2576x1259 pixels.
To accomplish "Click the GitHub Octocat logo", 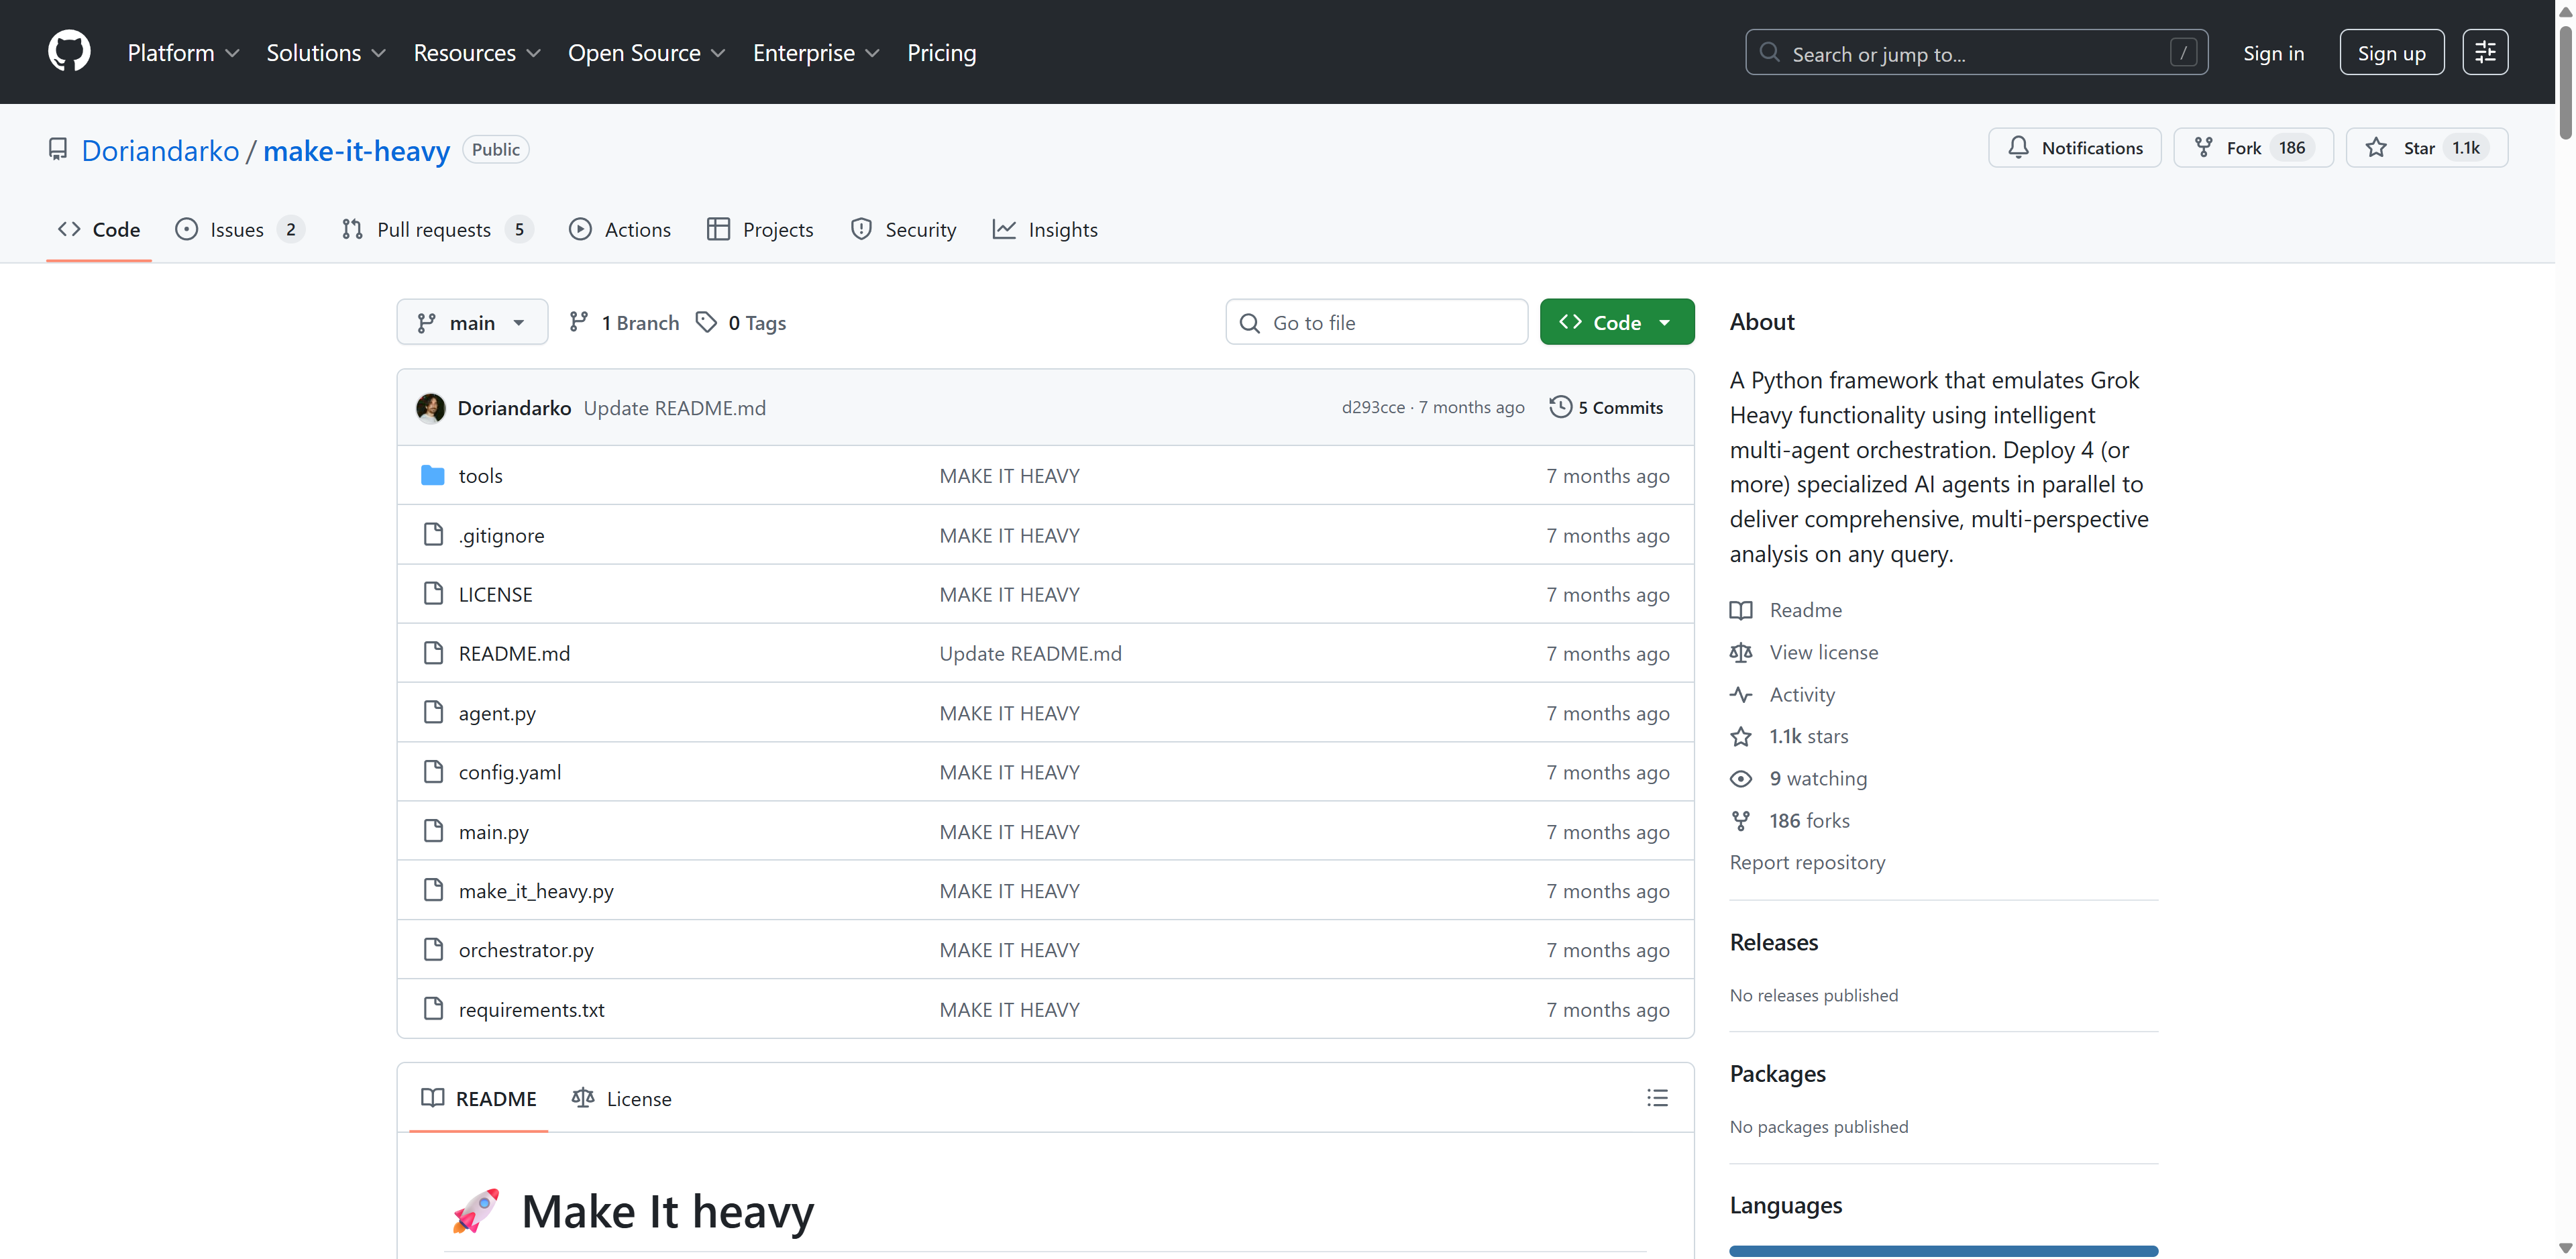I will [x=69, y=52].
